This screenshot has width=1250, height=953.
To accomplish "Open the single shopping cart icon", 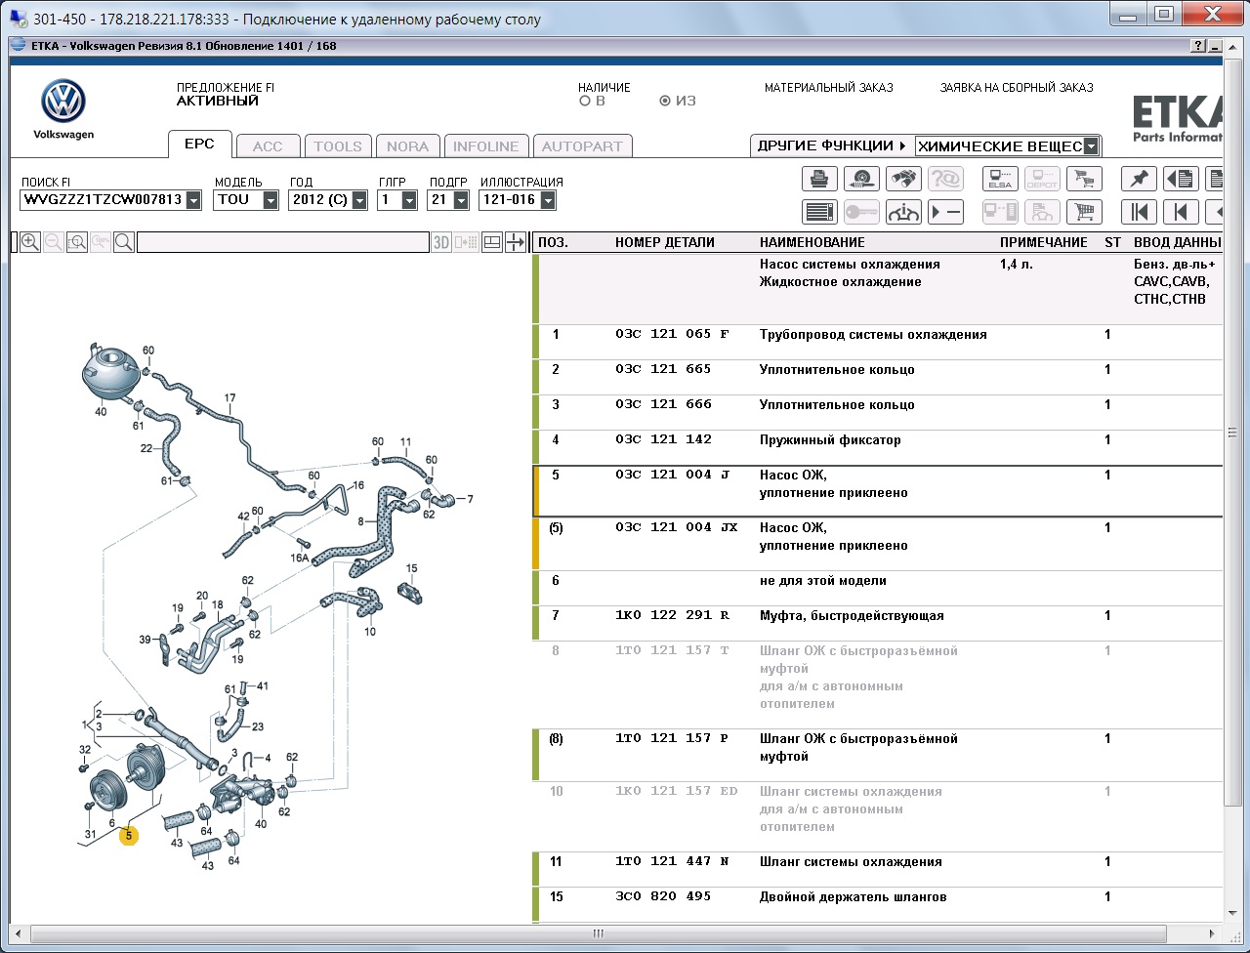I will pos(1083,212).
